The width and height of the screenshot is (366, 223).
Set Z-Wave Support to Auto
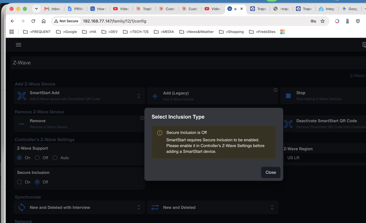click(x=55, y=158)
